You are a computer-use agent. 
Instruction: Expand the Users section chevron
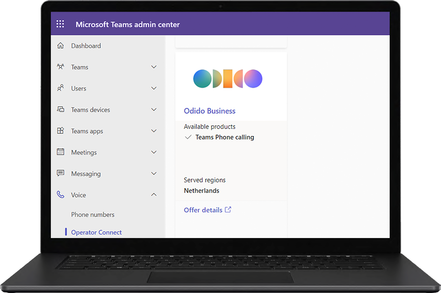tap(154, 88)
